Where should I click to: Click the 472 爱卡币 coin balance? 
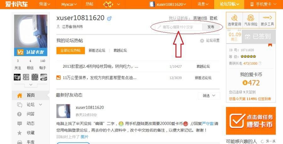coord(251,83)
